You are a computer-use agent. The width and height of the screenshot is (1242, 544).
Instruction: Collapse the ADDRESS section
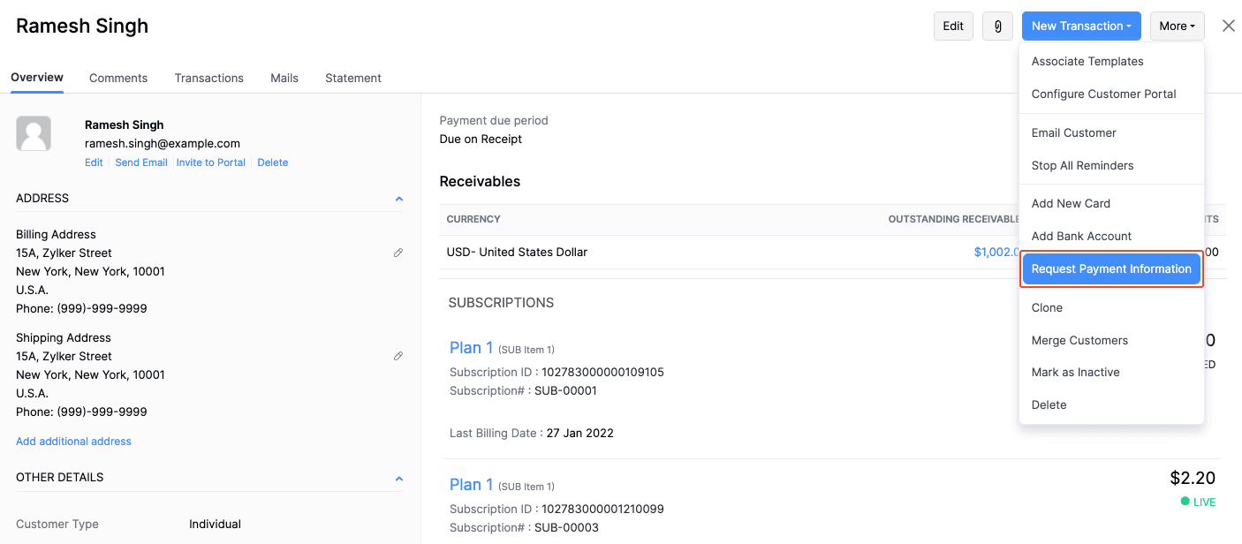[x=398, y=198]
